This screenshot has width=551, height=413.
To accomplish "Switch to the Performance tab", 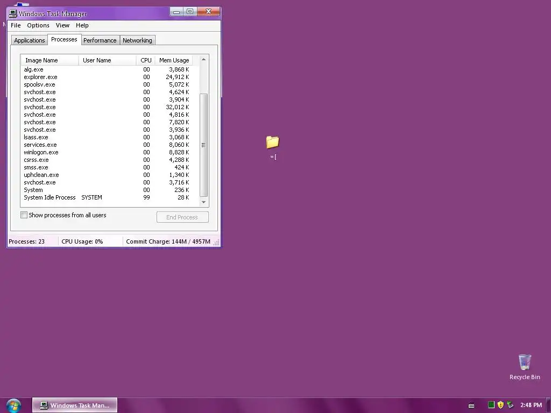I will [x=100, y=40].
